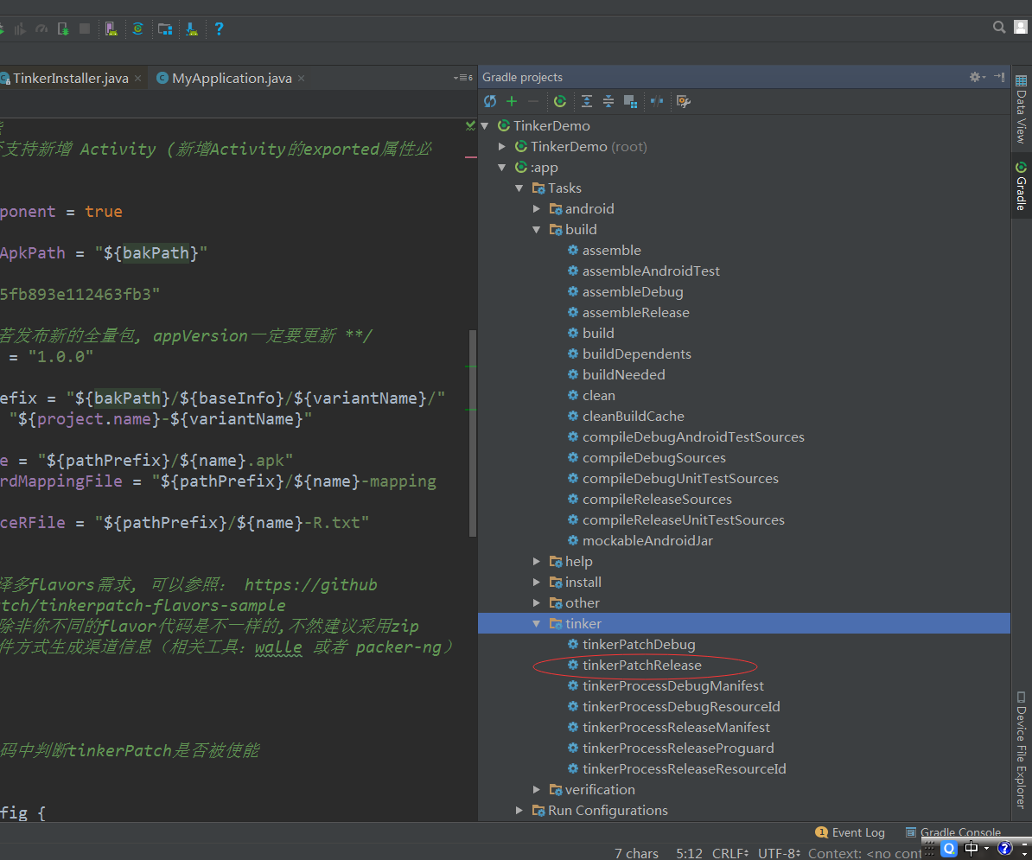Click the Execute Gradle Task icon
1032x860 pixels.
tap(560, 101)
